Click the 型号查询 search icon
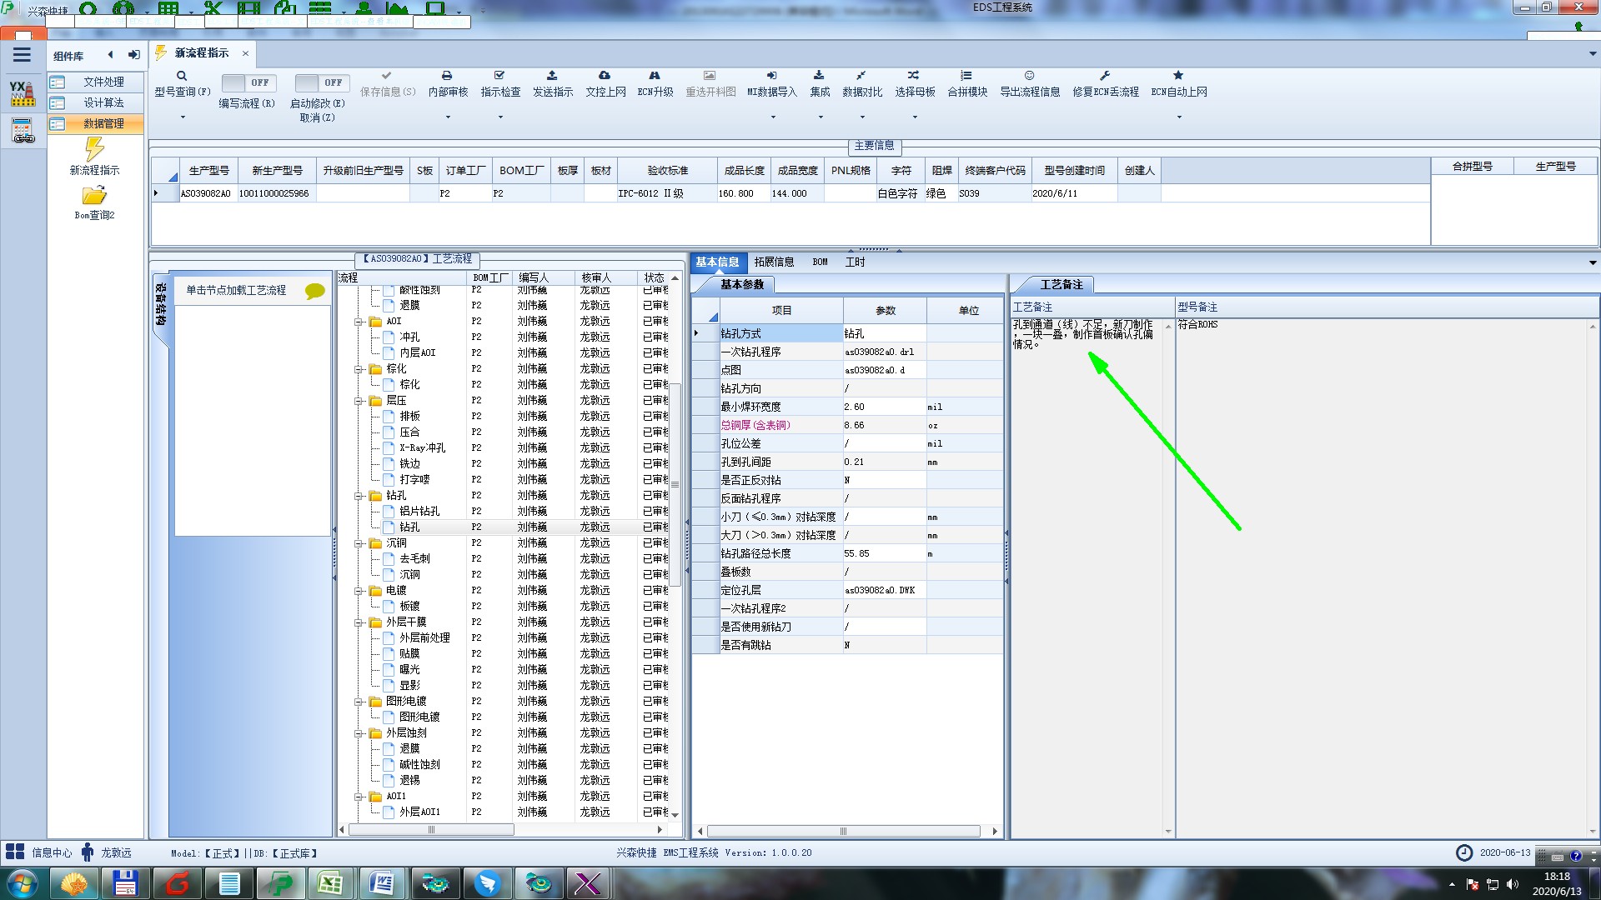 point(182,76)
